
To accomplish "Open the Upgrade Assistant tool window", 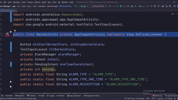I will (92, 96).
